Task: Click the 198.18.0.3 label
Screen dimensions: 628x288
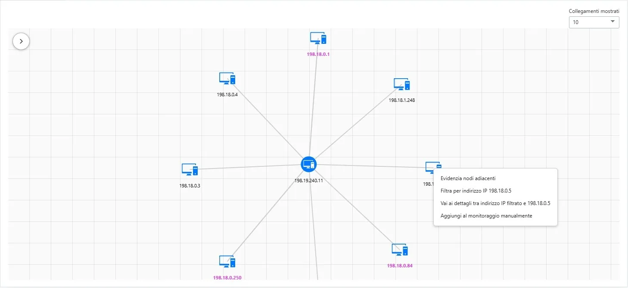Action: point(190,186)
